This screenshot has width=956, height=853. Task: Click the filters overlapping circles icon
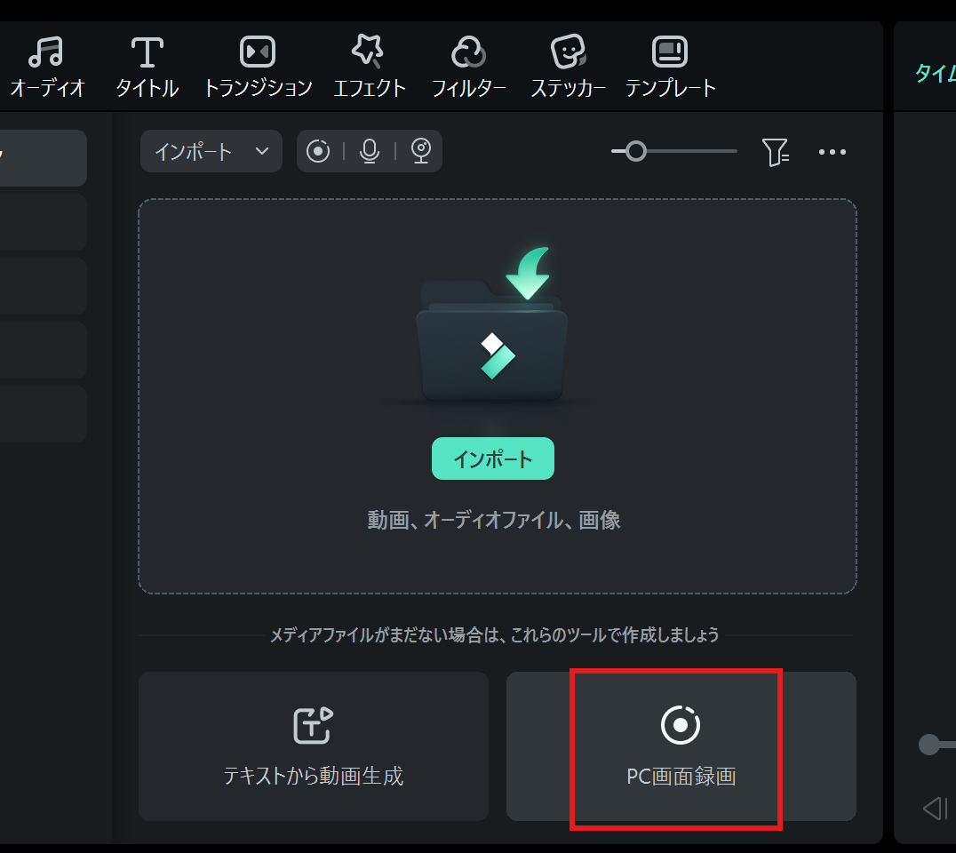468,52
